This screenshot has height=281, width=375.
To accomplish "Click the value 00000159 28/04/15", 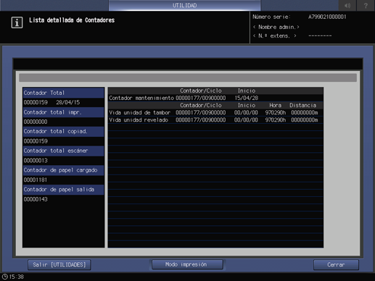I will 51,102.
